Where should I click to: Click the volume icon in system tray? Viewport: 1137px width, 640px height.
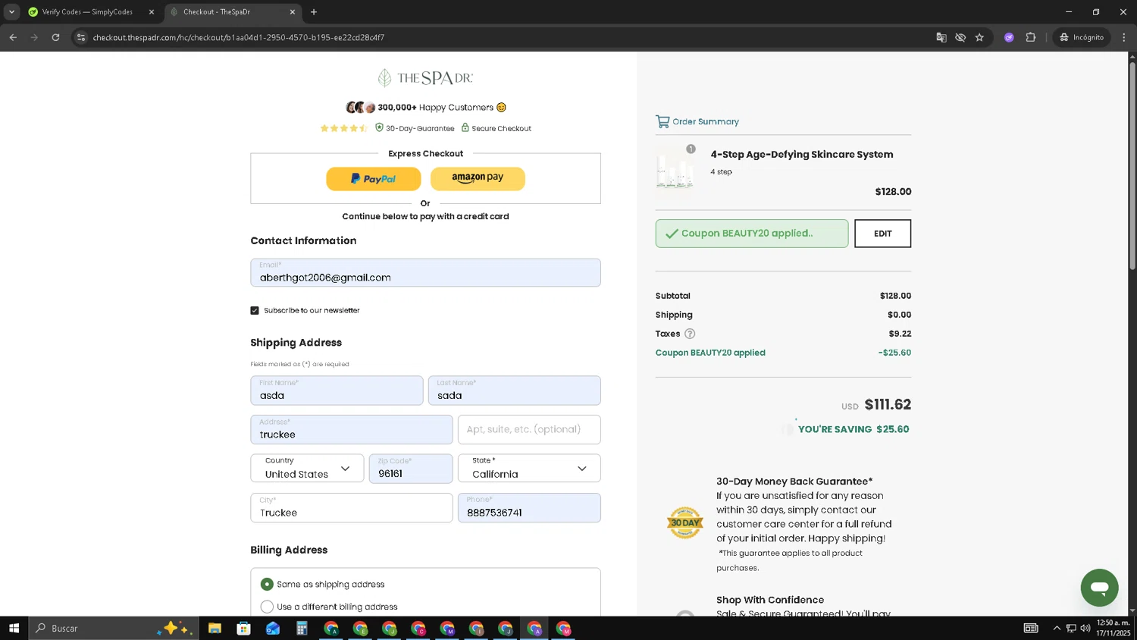point(1085,628)
